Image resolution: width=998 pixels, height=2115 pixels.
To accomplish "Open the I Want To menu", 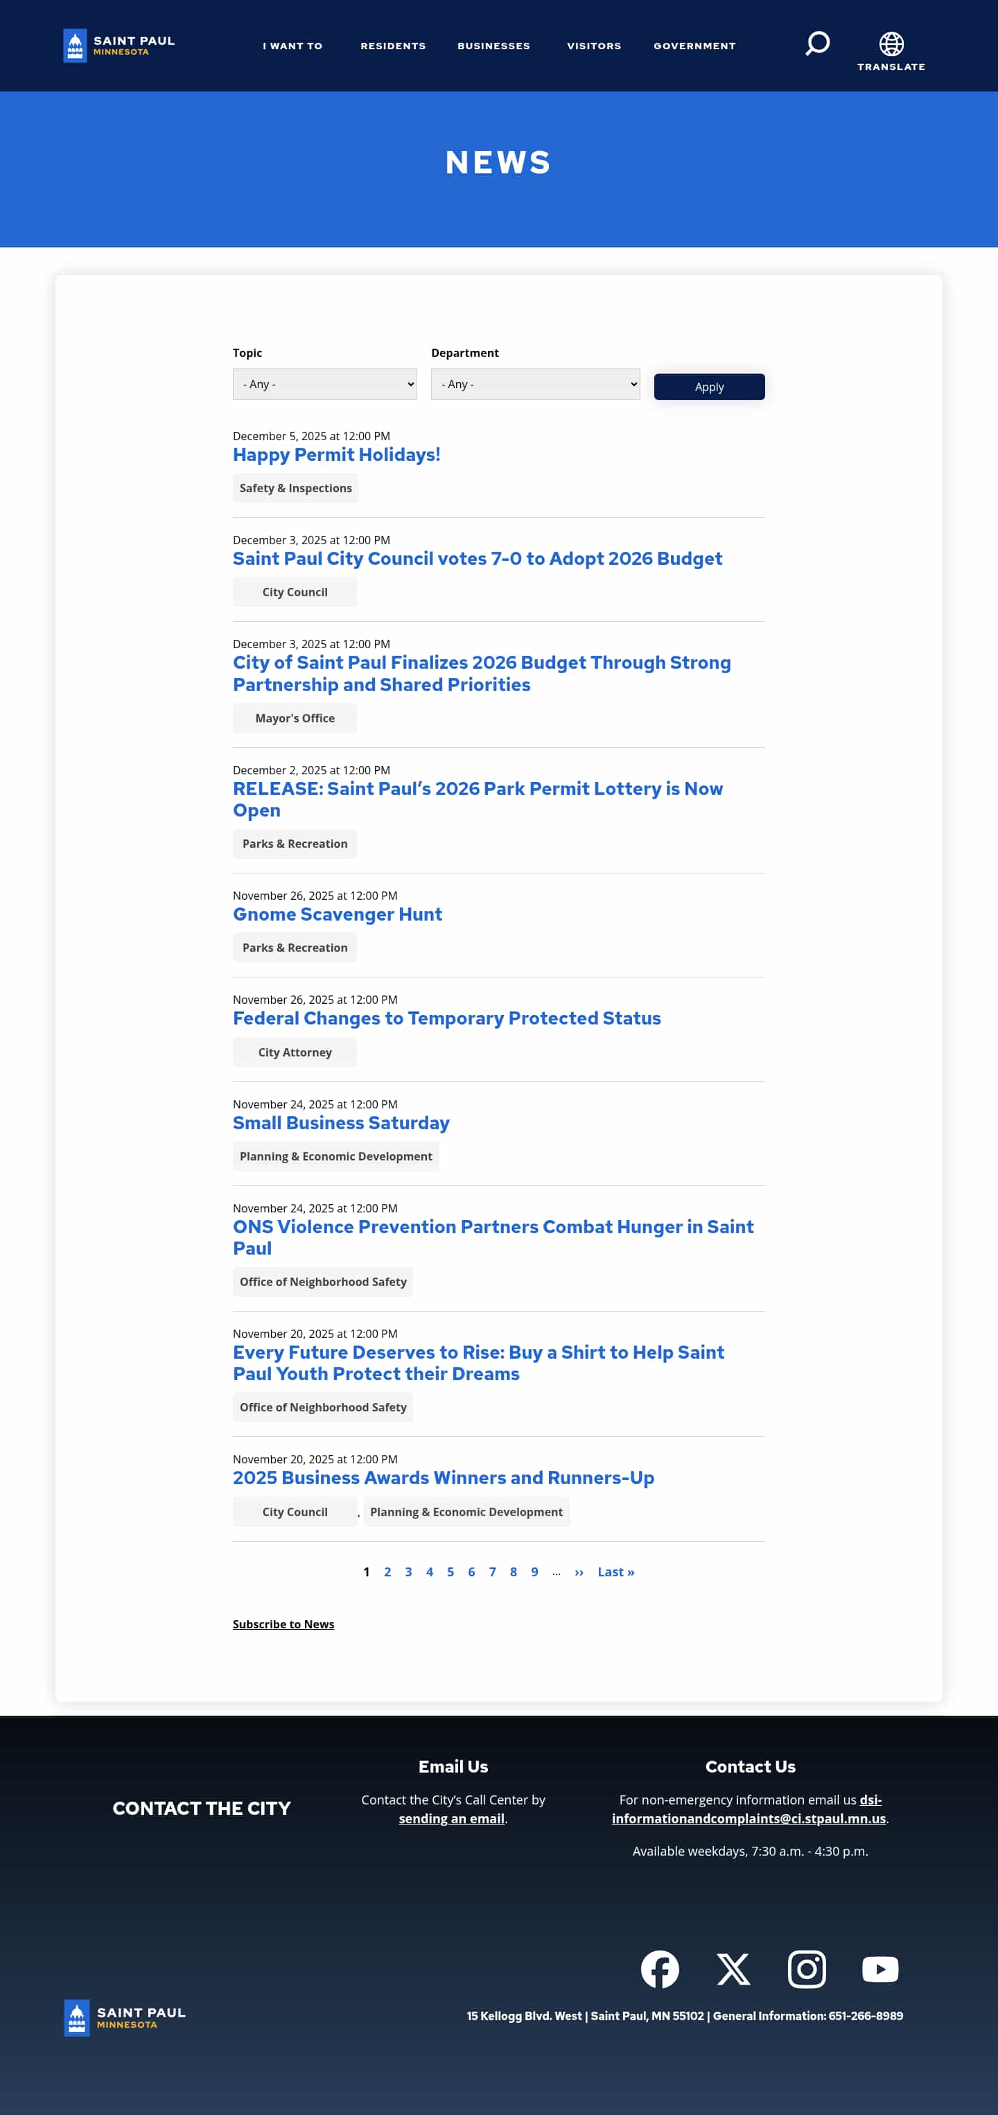I will (292, 46).
